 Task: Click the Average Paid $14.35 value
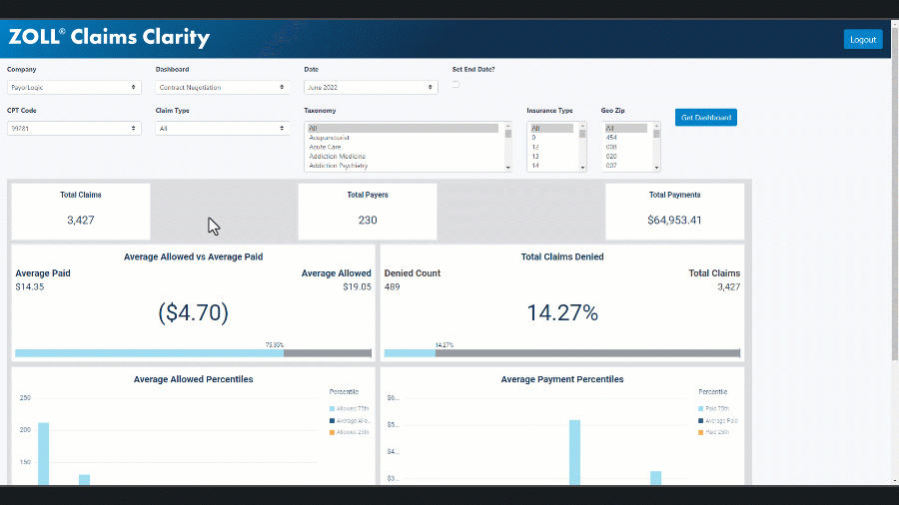point(30,286)
